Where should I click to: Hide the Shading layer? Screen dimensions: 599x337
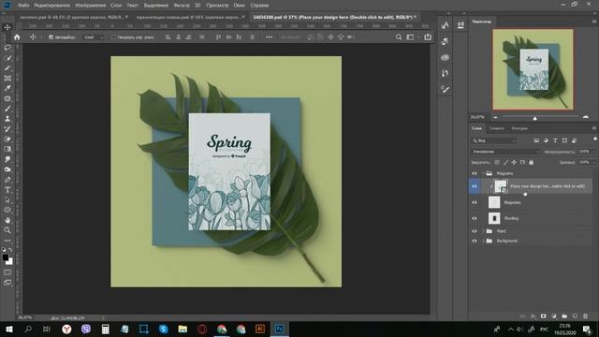(475, 218)
